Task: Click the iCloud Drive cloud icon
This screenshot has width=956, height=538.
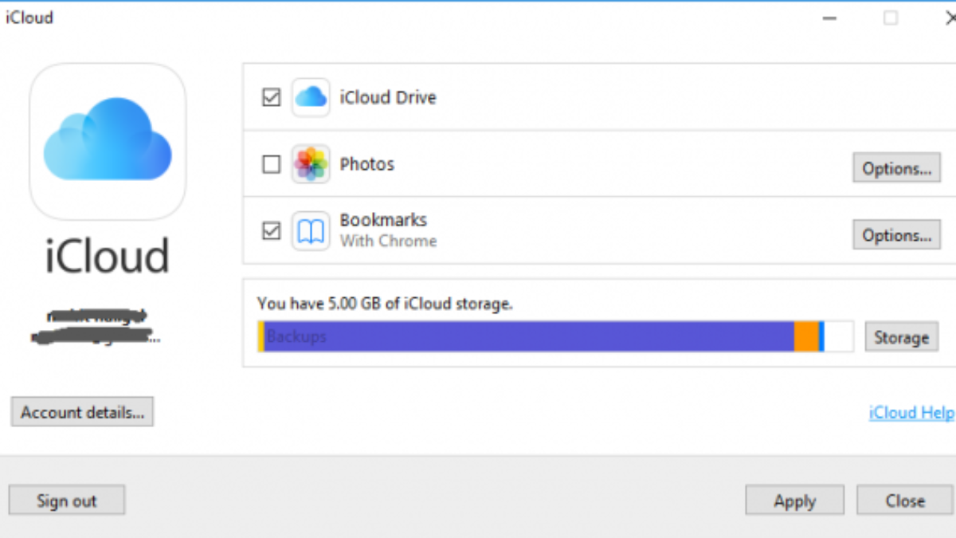Action: coord(311,98)
